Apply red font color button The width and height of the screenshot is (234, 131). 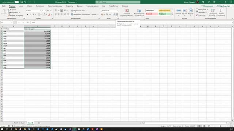[x=49, y=15]
